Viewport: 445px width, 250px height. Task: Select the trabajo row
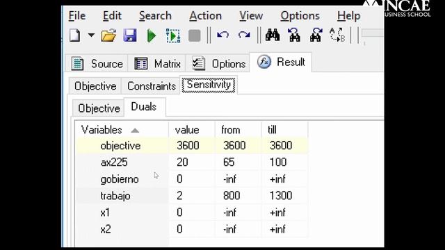tap(192, 196)
